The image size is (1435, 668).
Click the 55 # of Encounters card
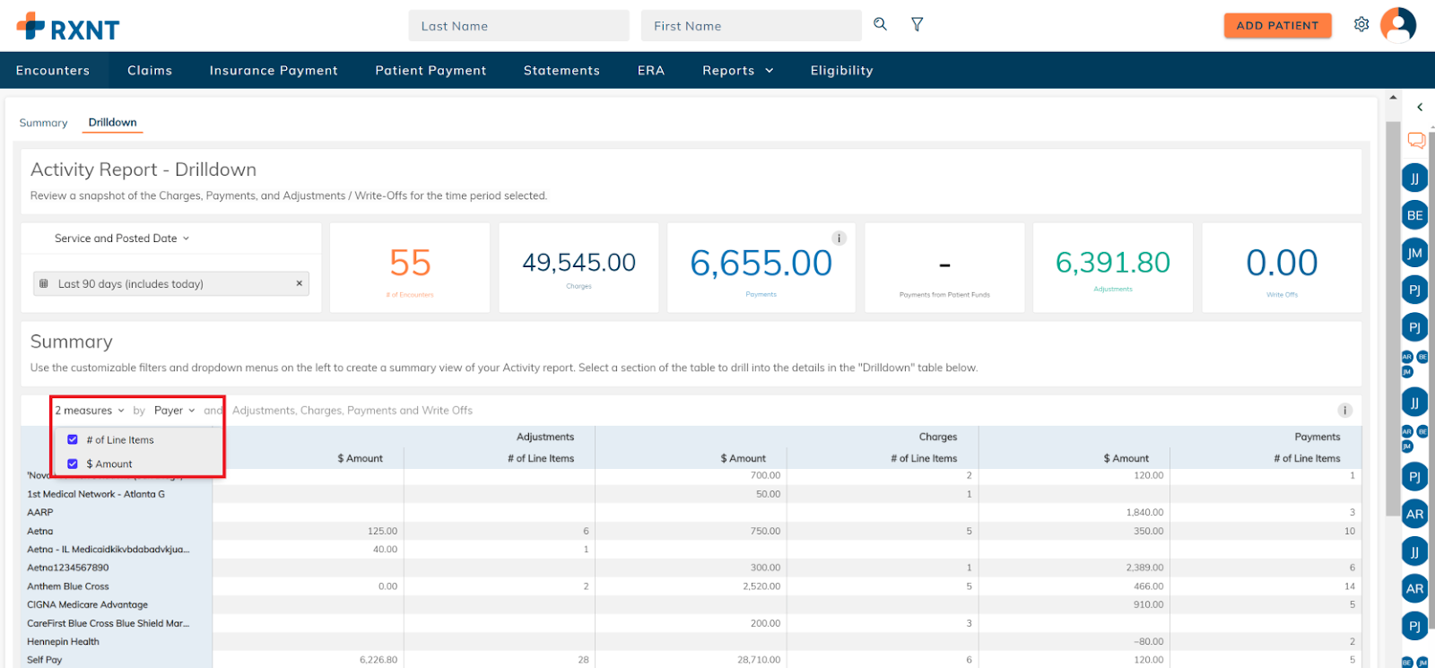pos(410,267)
